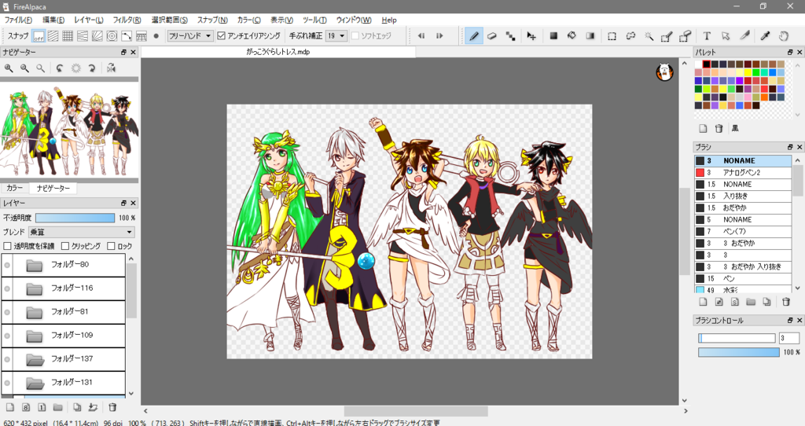The width and height of the screenshot is (805, 426).
Task: Click the undo arrow in toolbar
Action: (x=421, y=36)
